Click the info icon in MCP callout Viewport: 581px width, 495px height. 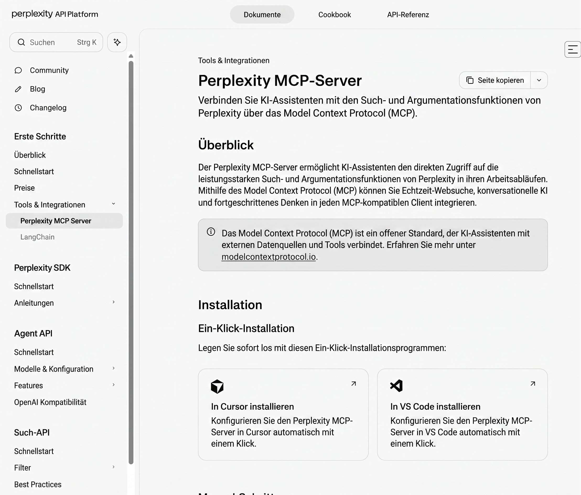click(211, 232)
